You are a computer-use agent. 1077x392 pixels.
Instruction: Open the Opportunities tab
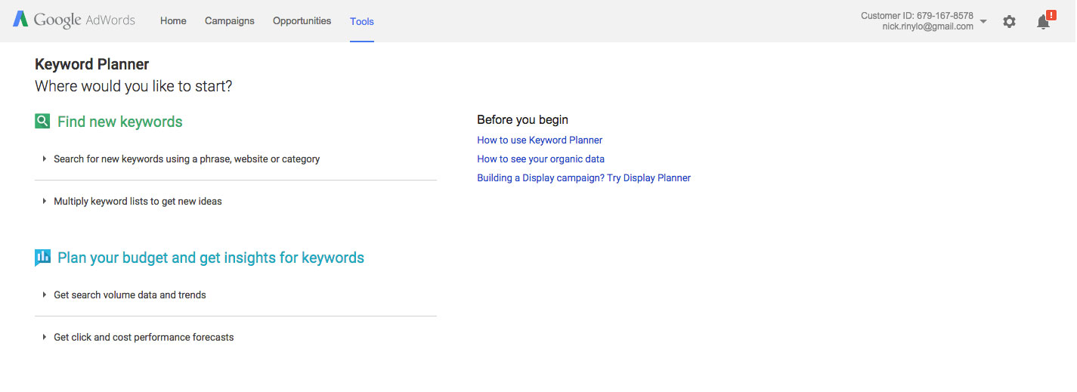302,21
